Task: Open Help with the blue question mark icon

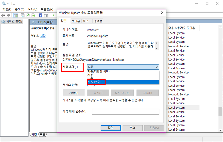Action: 40,15
